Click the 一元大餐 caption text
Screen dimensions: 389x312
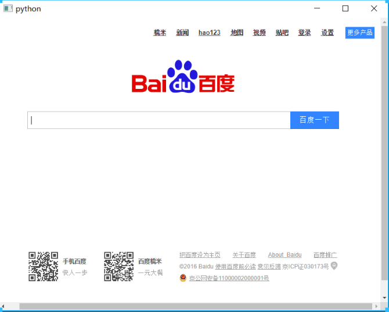pos(150,272)
